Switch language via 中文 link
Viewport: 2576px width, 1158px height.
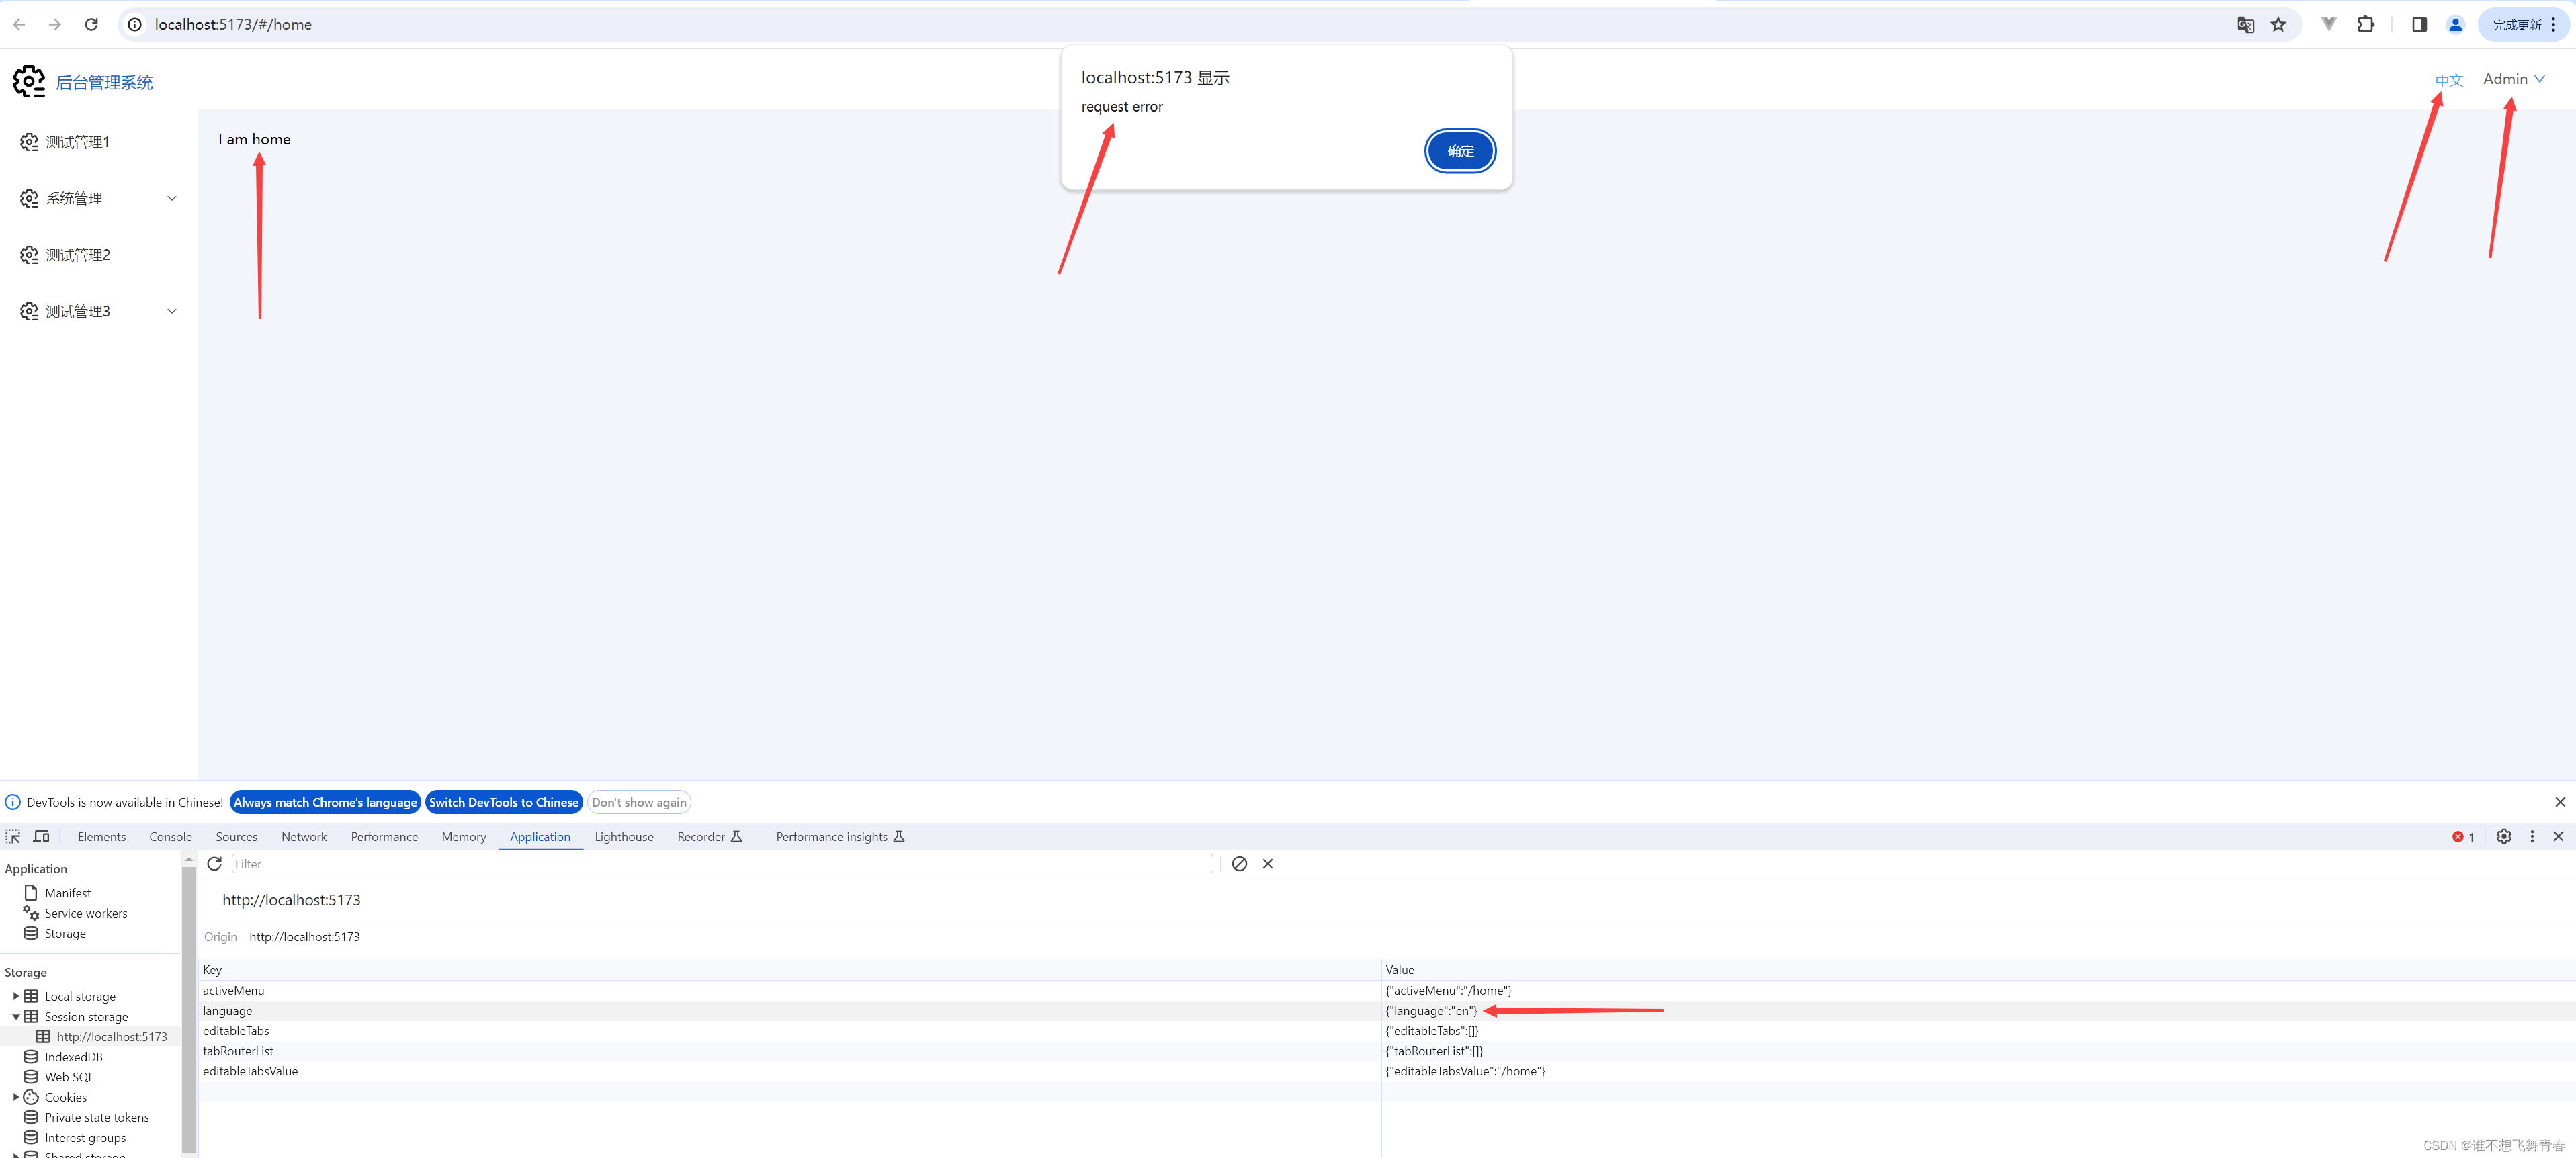(x=2448, y=80)
